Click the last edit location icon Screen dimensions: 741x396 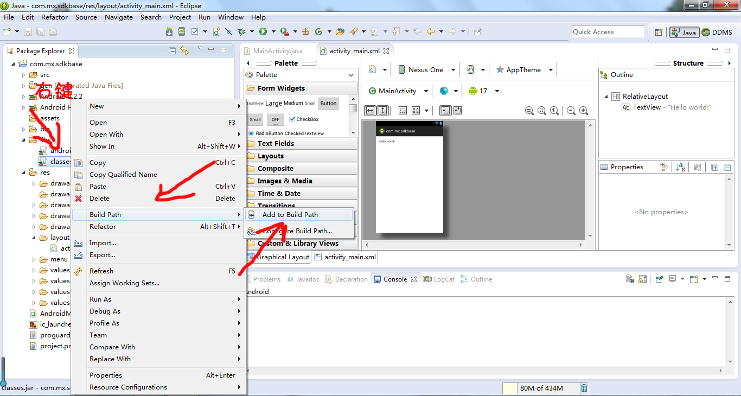[x=418, y=31]
